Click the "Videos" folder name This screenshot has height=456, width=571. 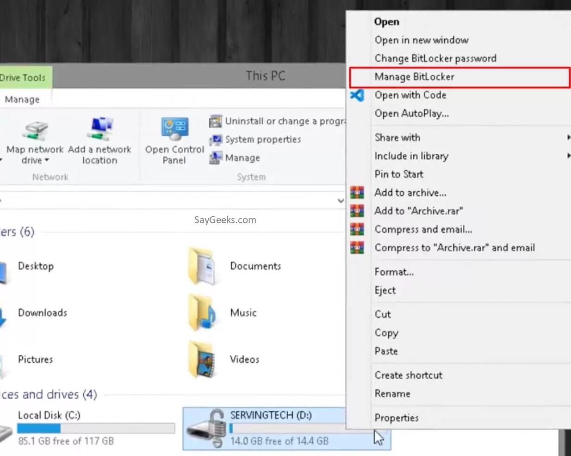pos(244,359)
